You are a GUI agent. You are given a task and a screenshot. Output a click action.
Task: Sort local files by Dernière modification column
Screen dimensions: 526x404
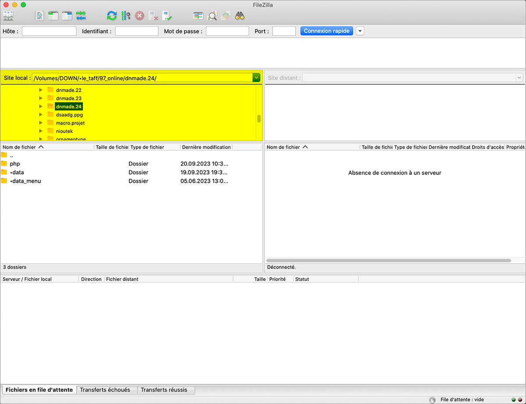click(x=206, y=147)
